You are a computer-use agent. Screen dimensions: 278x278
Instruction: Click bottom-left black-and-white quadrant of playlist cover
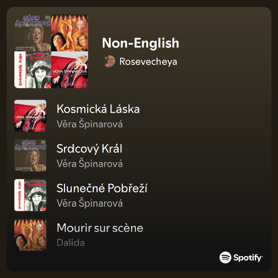[33, 69]
